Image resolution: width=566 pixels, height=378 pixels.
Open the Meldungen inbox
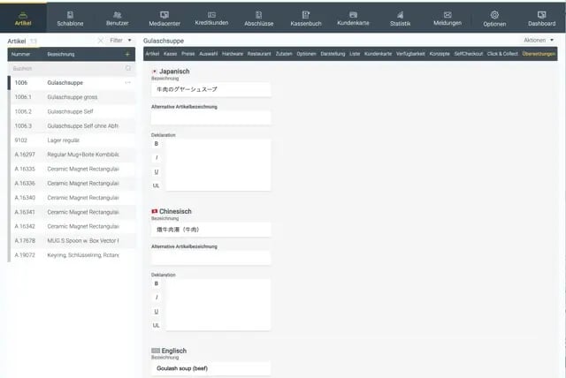tap(447, 18)
